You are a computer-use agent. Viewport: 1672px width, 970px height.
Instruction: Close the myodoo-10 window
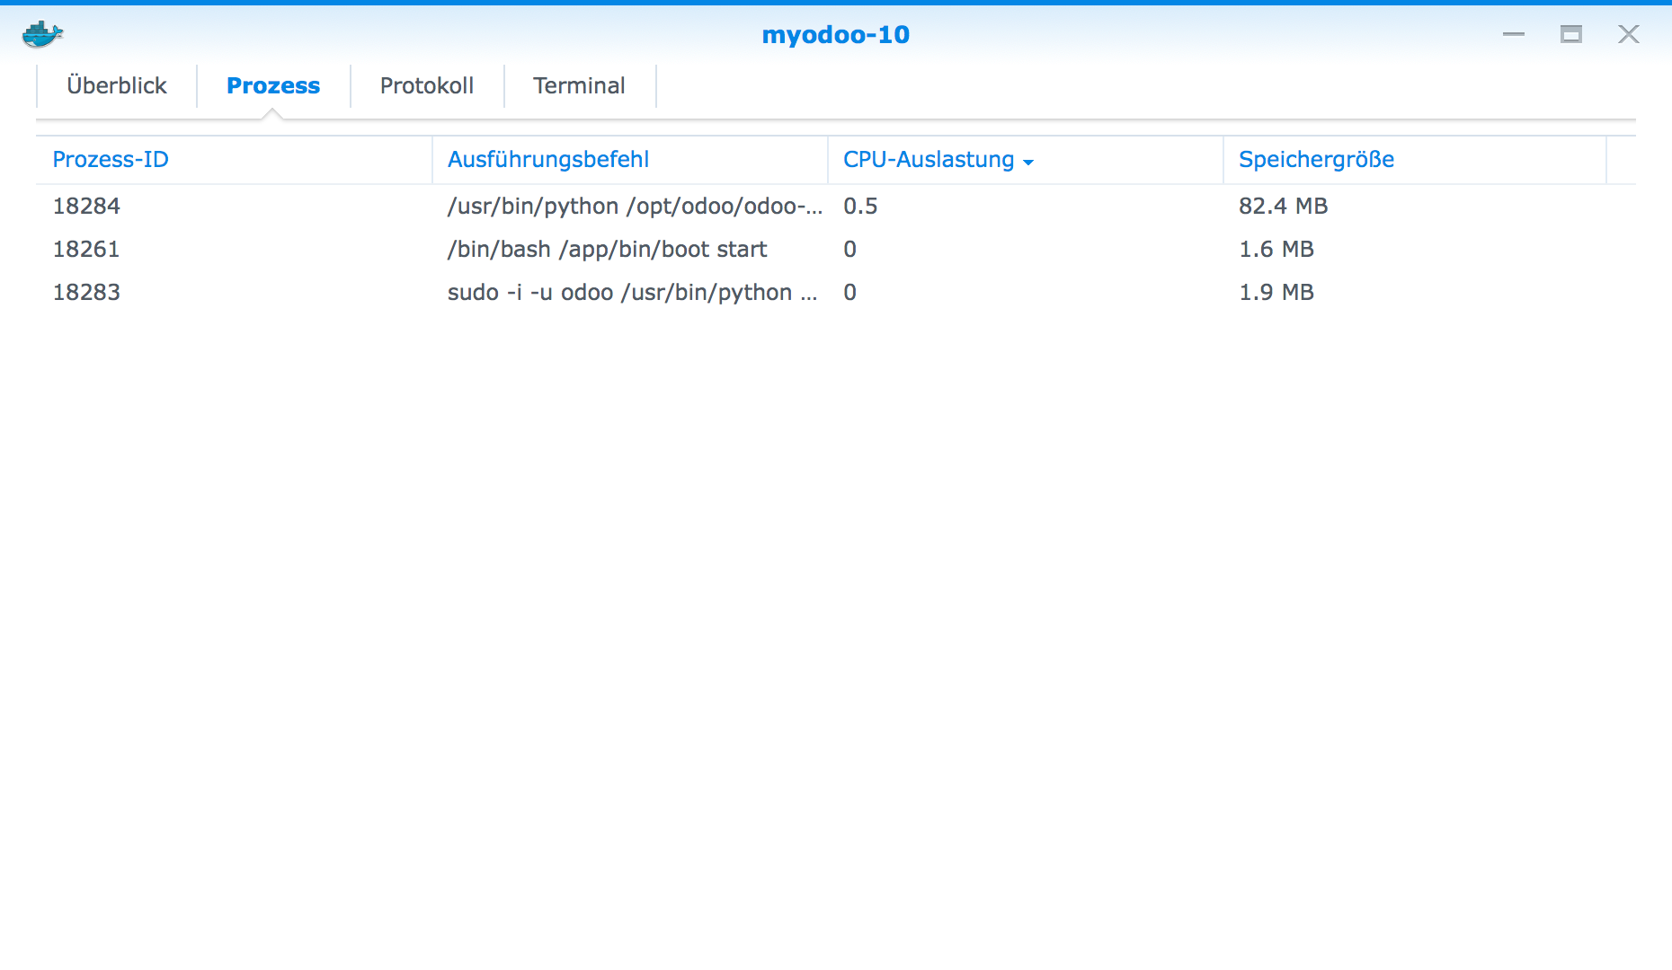click(x=1629, y=34)
